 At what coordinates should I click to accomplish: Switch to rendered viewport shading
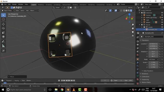click(131, 10)
